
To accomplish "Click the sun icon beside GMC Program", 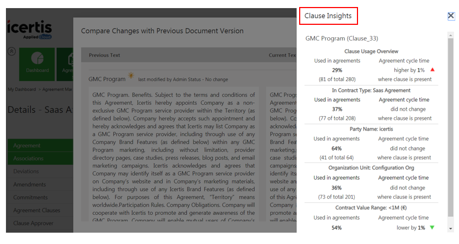I will (131, 76).
